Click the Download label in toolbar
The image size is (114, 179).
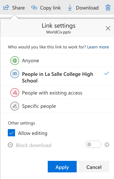click(87, 8)
